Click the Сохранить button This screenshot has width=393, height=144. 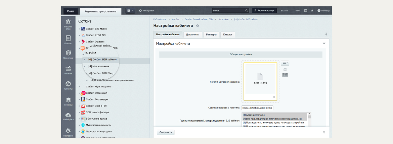pyautogui.click(x=166, y=132)
